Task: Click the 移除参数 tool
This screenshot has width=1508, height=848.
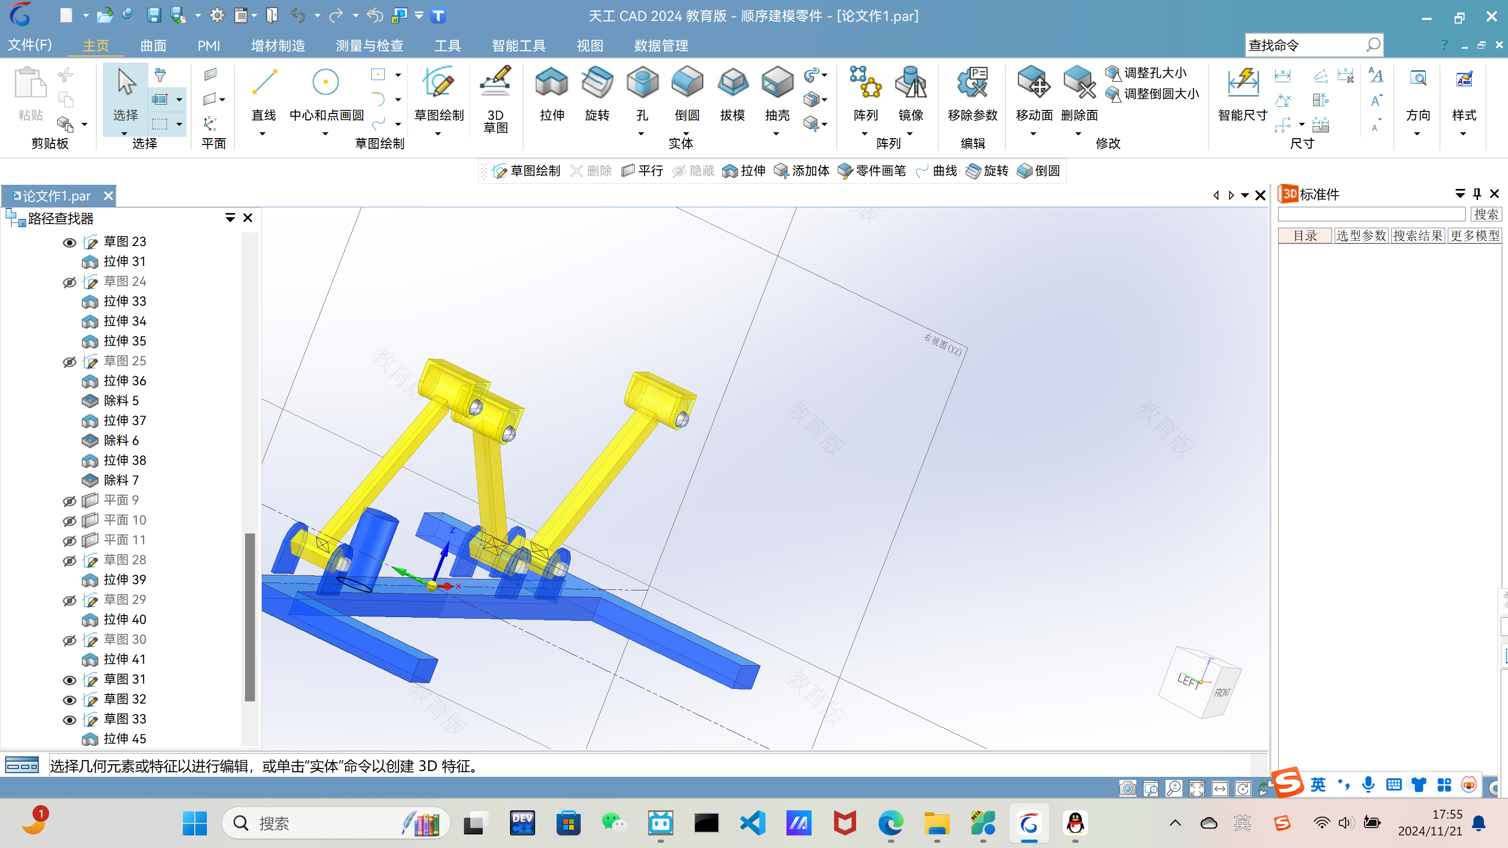Action: click(972, 94)
